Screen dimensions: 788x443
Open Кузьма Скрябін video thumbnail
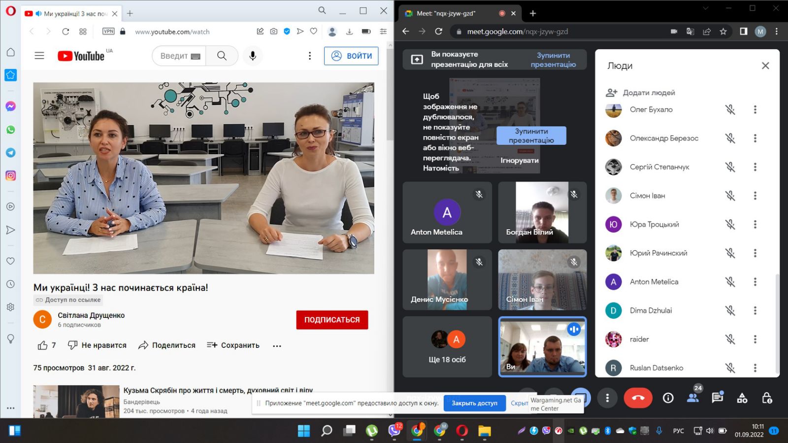[x=76, y=402]
